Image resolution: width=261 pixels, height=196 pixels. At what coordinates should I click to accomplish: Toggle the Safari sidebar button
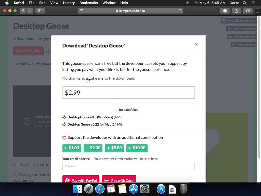[x=40, y=11]
